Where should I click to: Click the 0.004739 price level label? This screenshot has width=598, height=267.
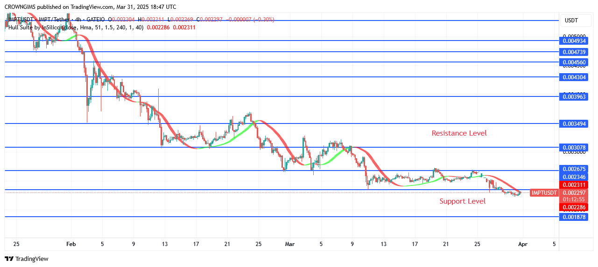[x=574, y=52]
